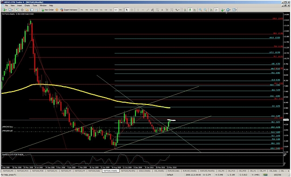
Task: Open the MetaEditor icon beside New Order
Action: pyautogui.click(x=57, y=10)
